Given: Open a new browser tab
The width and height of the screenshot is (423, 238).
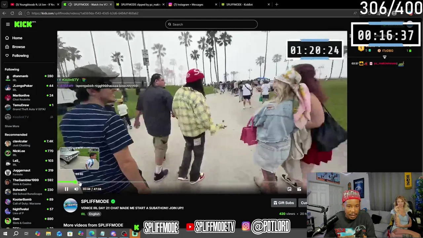Looking at the screenshot, I should point(277,5).
